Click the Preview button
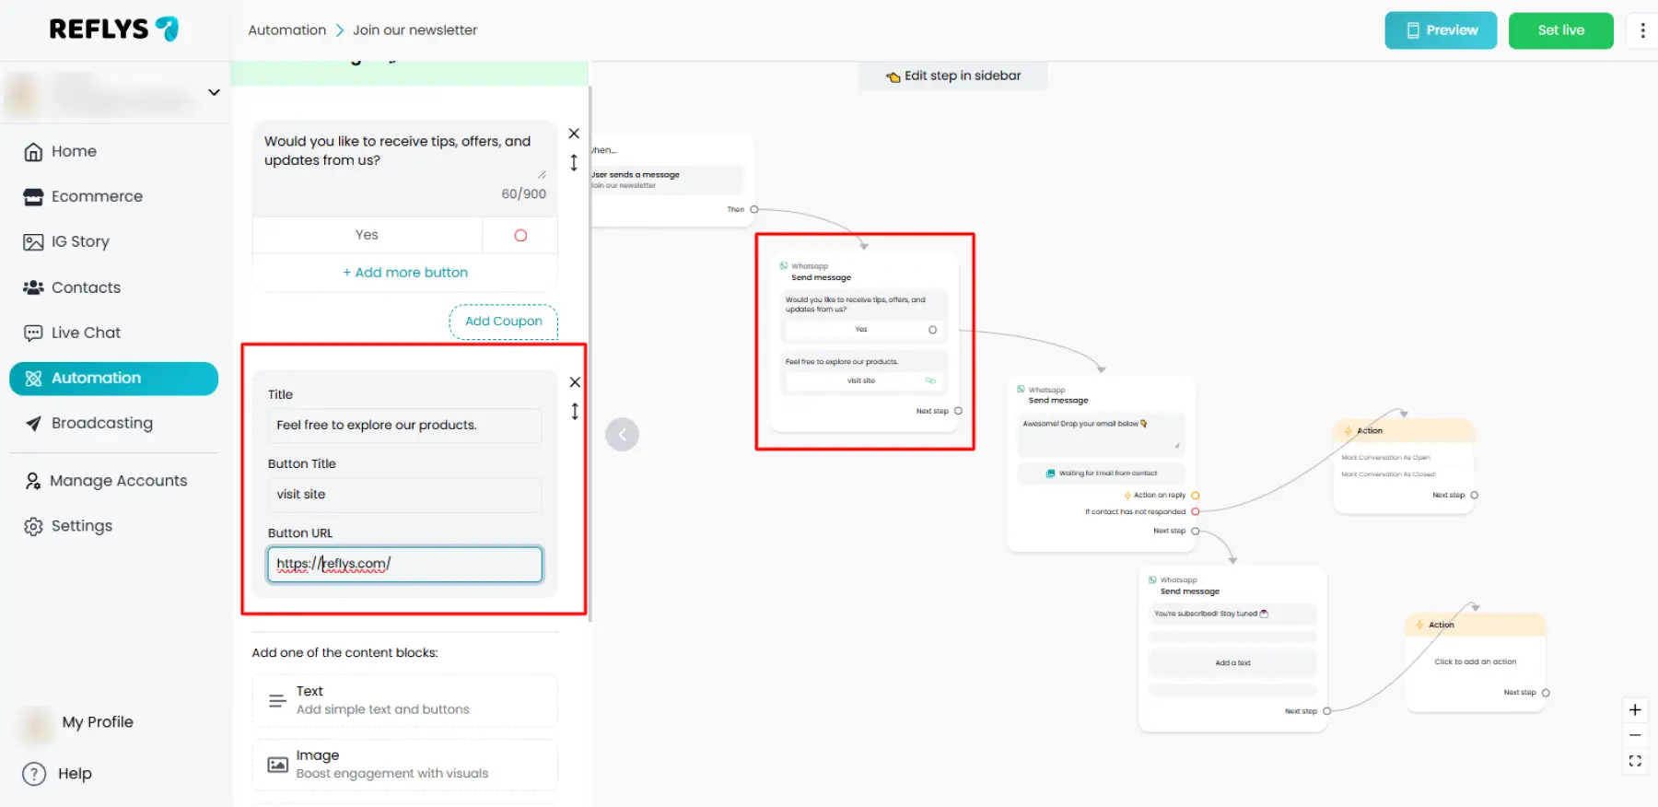Image resolution: width=1658 pixels, height=807 pixels. pyautogui.click(x=1441, y=30)
